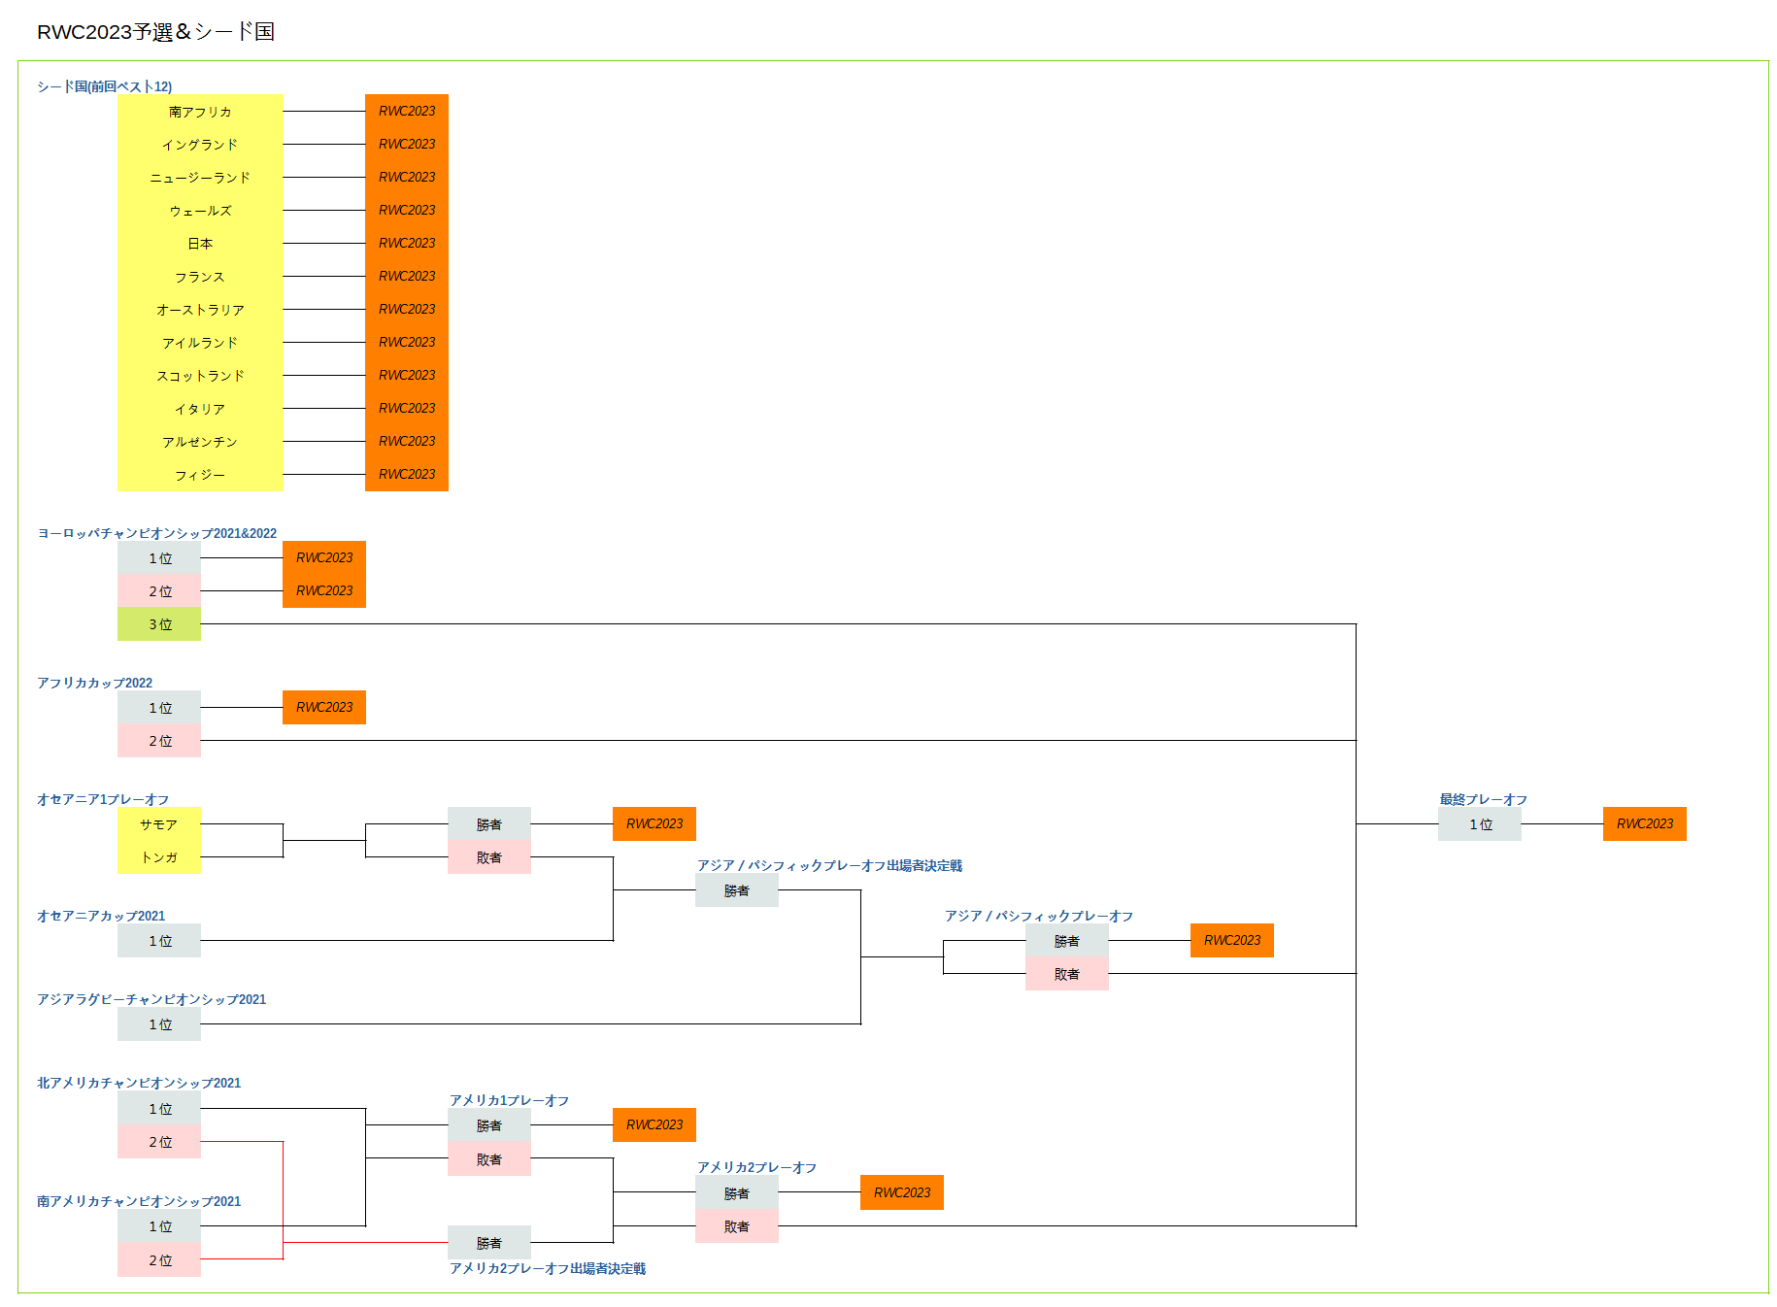Click RWC2023 box for アメリカ2プレーオフ winner

pyautogui.click(x=902, y=1192)
